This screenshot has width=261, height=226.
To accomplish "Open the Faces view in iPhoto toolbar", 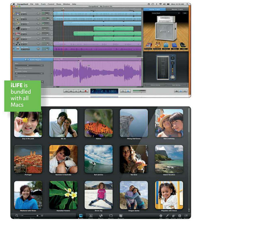I will [x=91, y=216].
